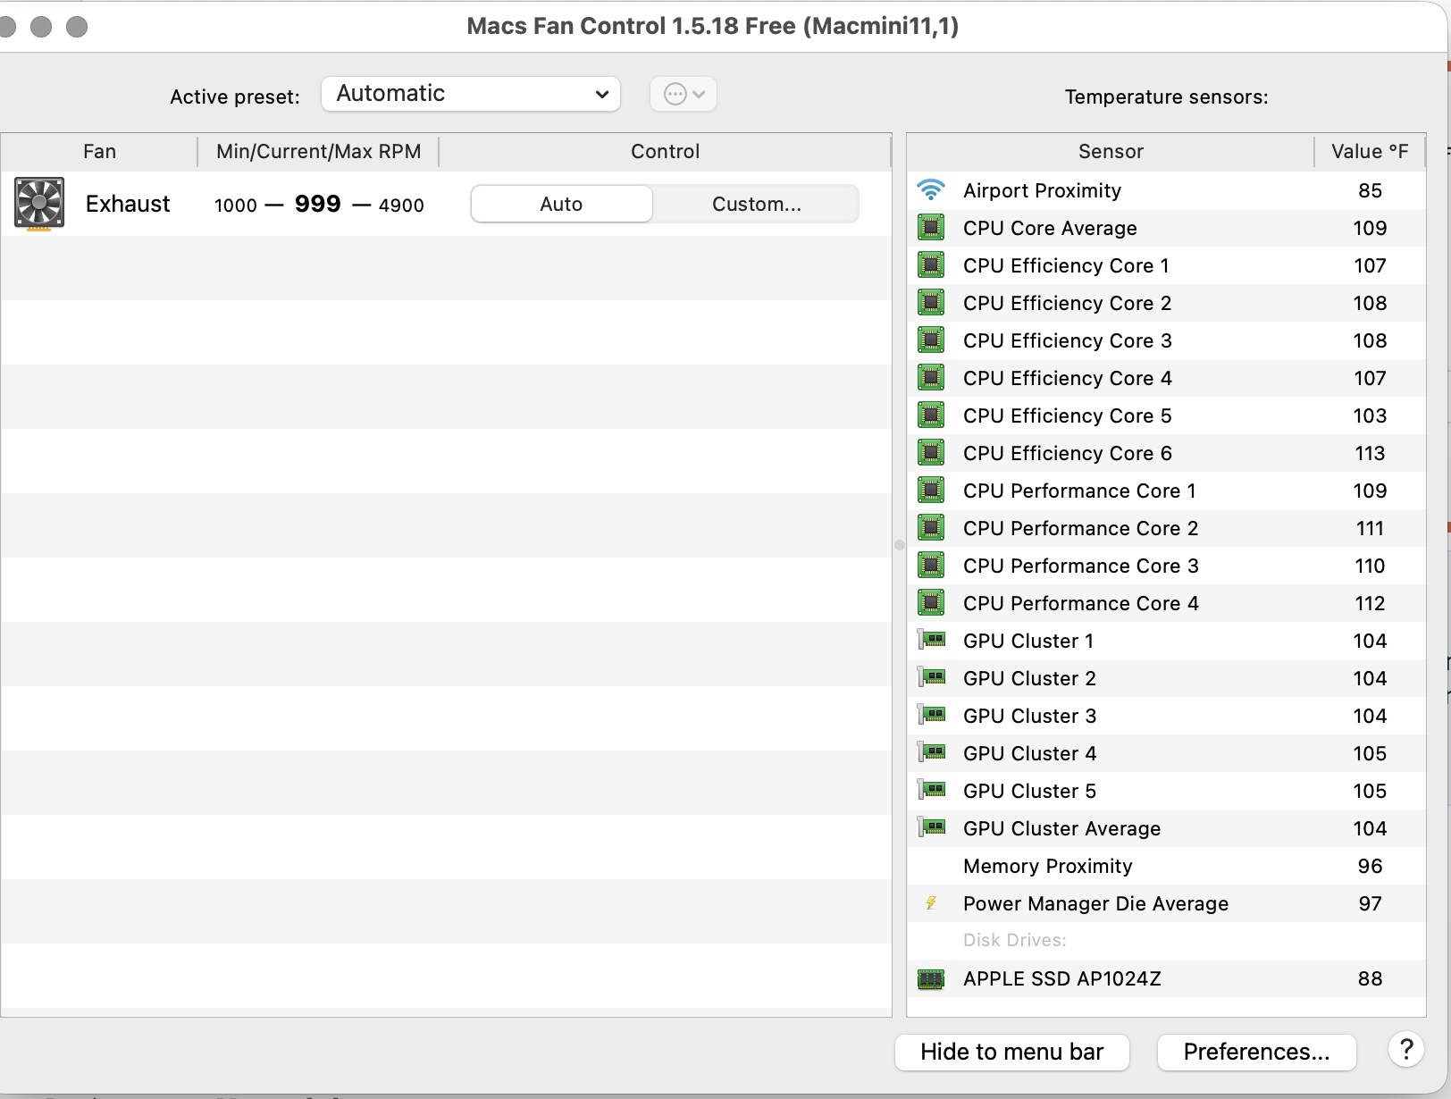Open the Active preset dropdown
Viewport: 1451px width, 1099px height.
pyautogui.click(x=471, y=93)
